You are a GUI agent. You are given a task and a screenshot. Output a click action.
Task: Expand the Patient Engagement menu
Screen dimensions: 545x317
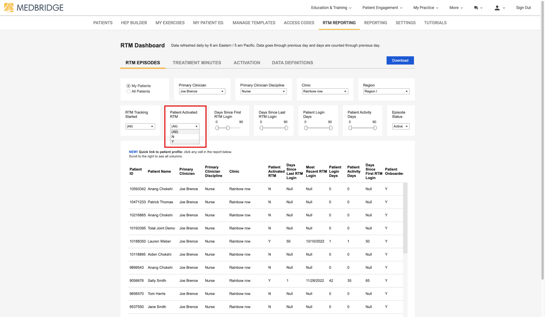tap(382, 8)
